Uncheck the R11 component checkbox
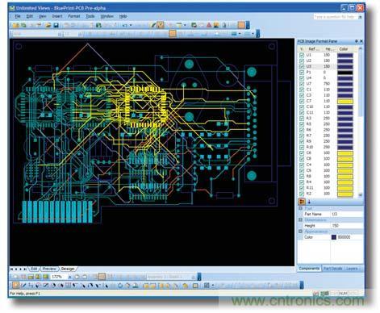This screenshot has height=313, width=380. (302, 188)
